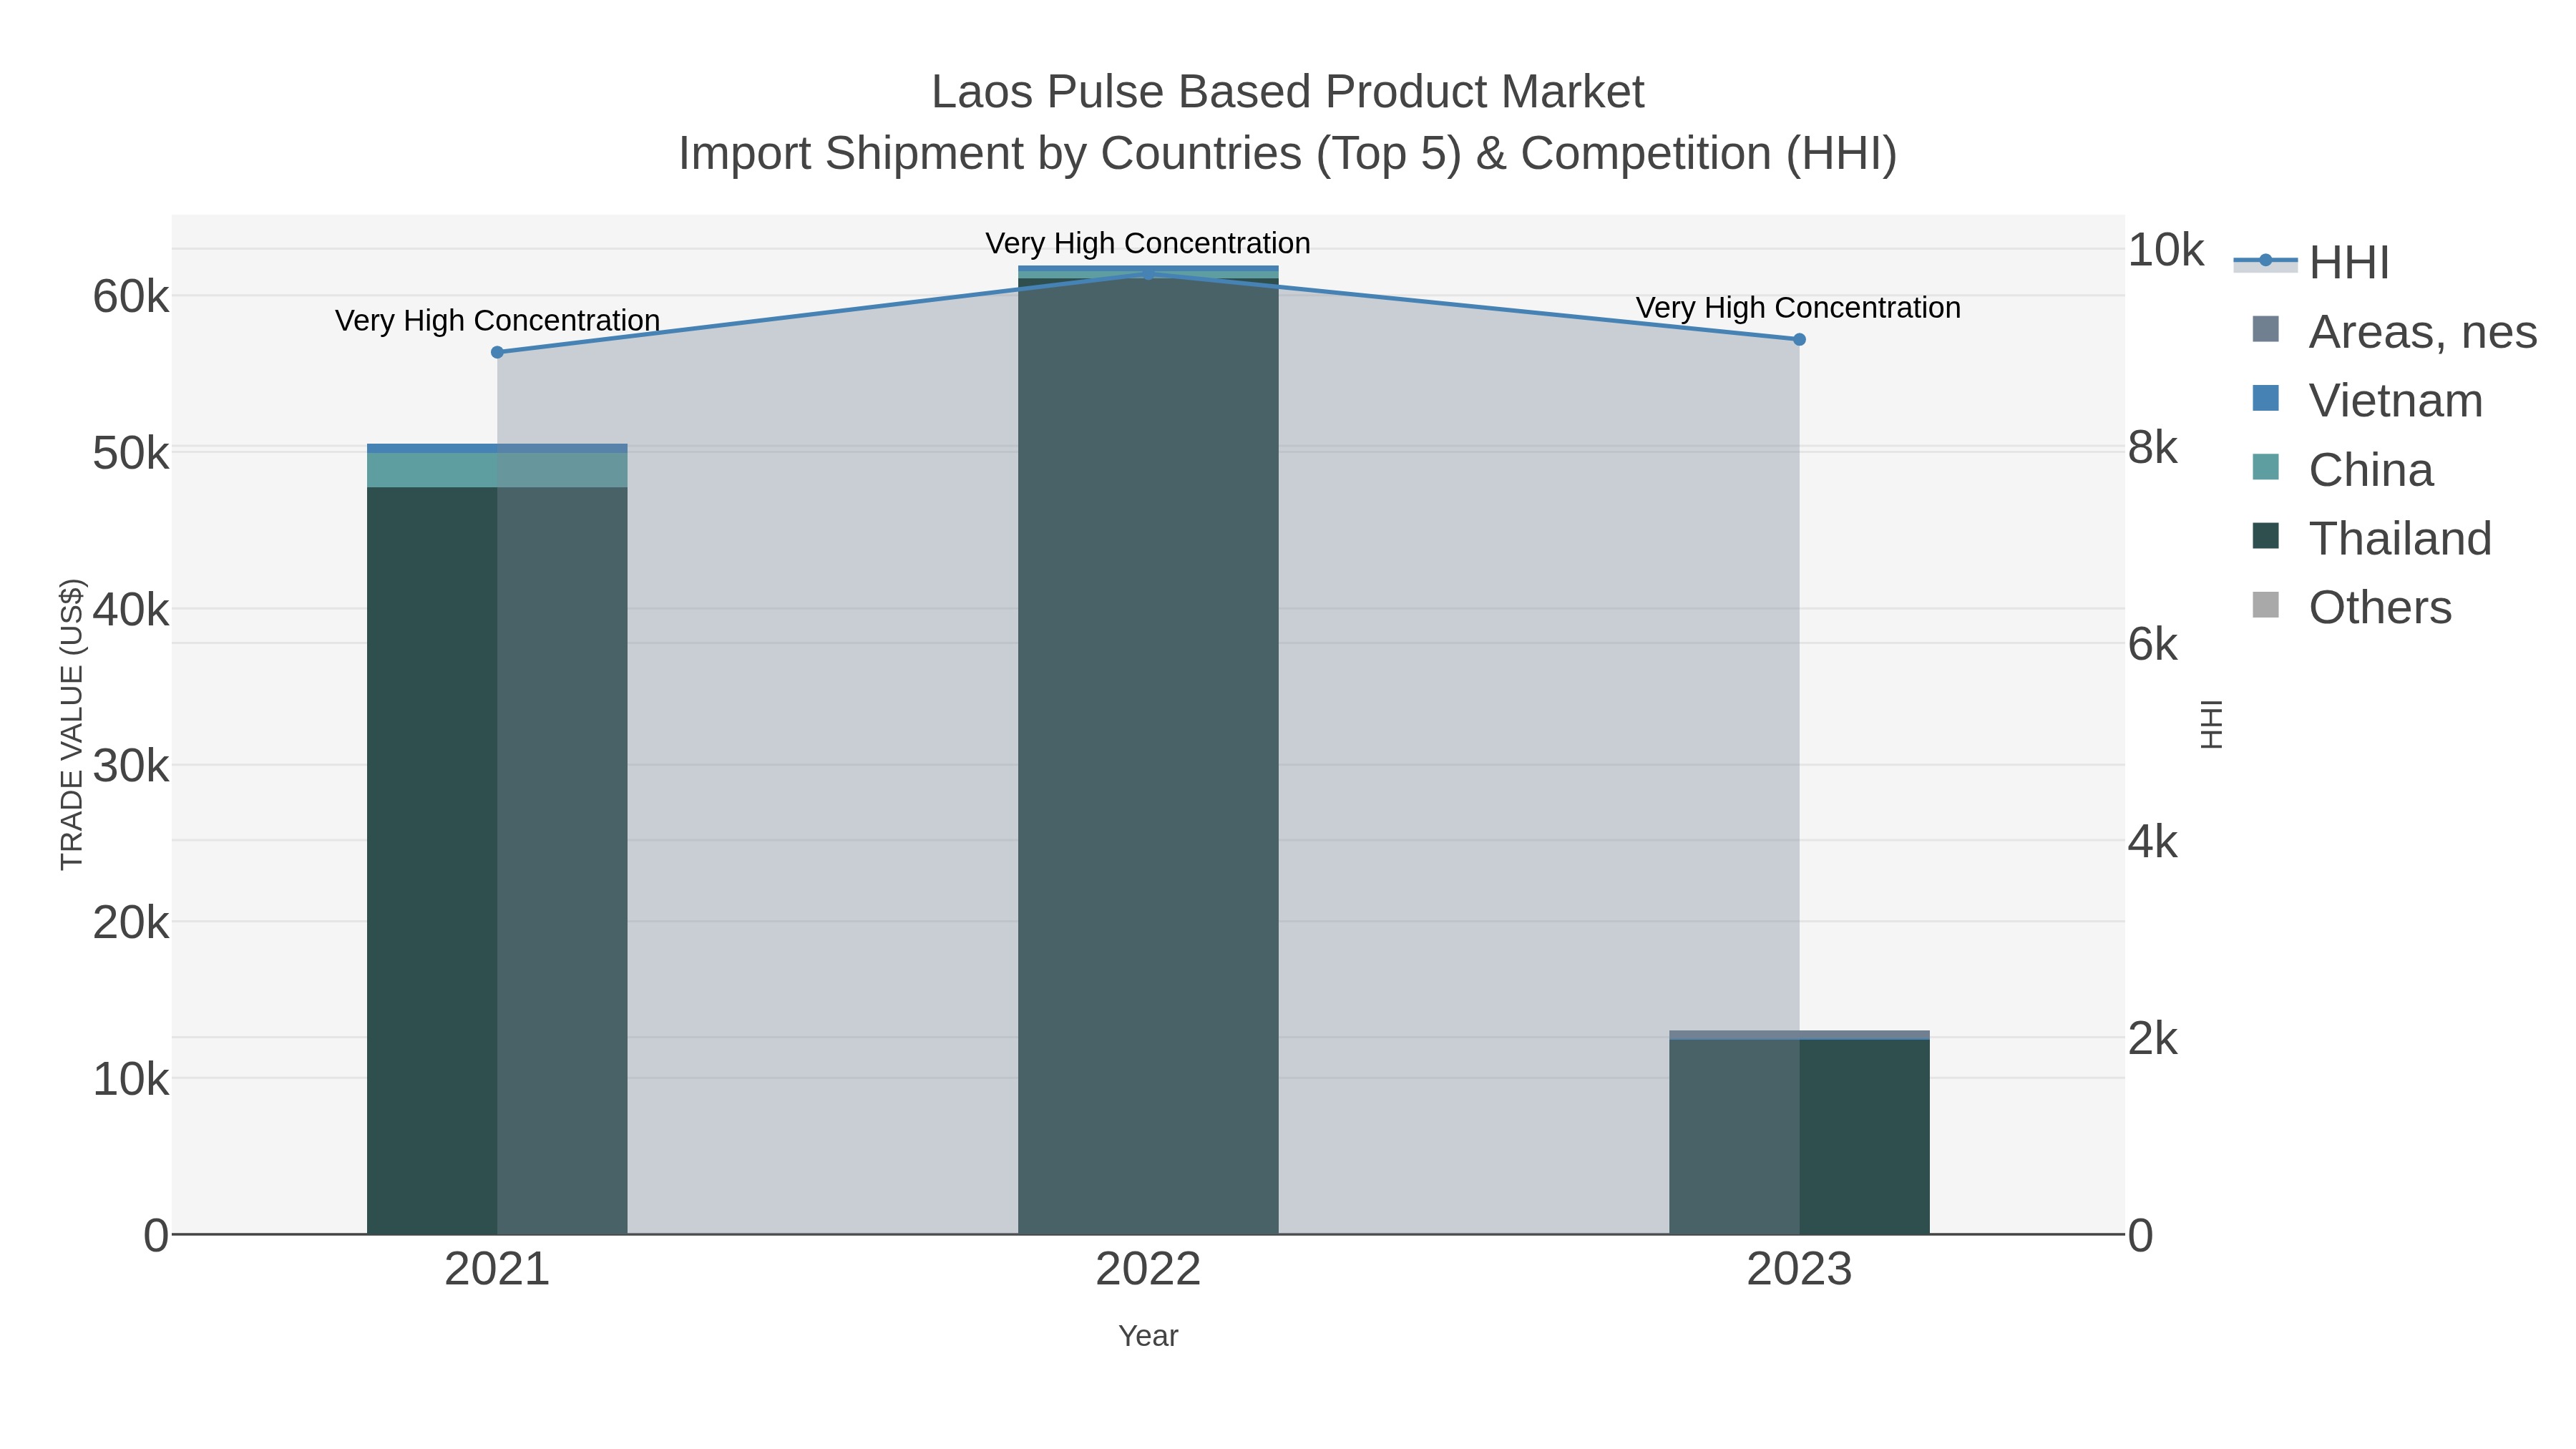Toggle the Thailand legend entry
2576x1449 pixels.
point(2371,538)
